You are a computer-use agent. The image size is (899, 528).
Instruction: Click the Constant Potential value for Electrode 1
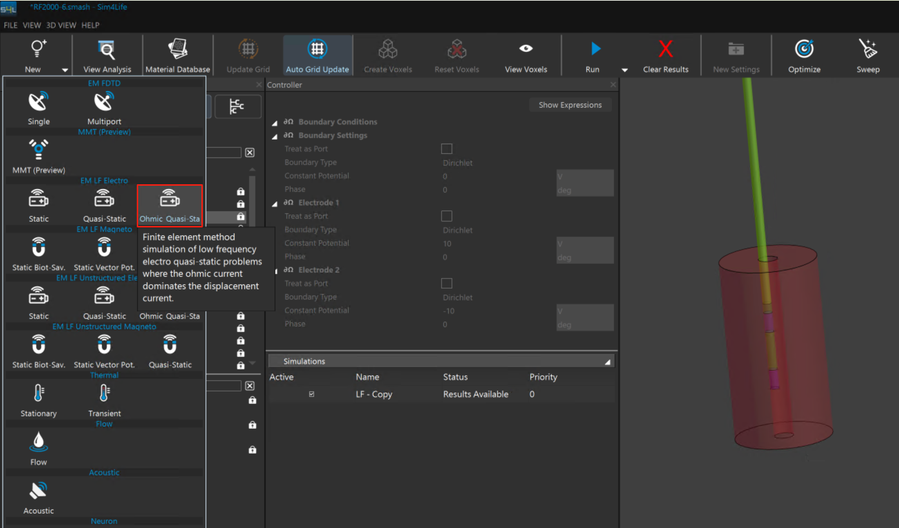pyautogui.click(x=447, y=244)
